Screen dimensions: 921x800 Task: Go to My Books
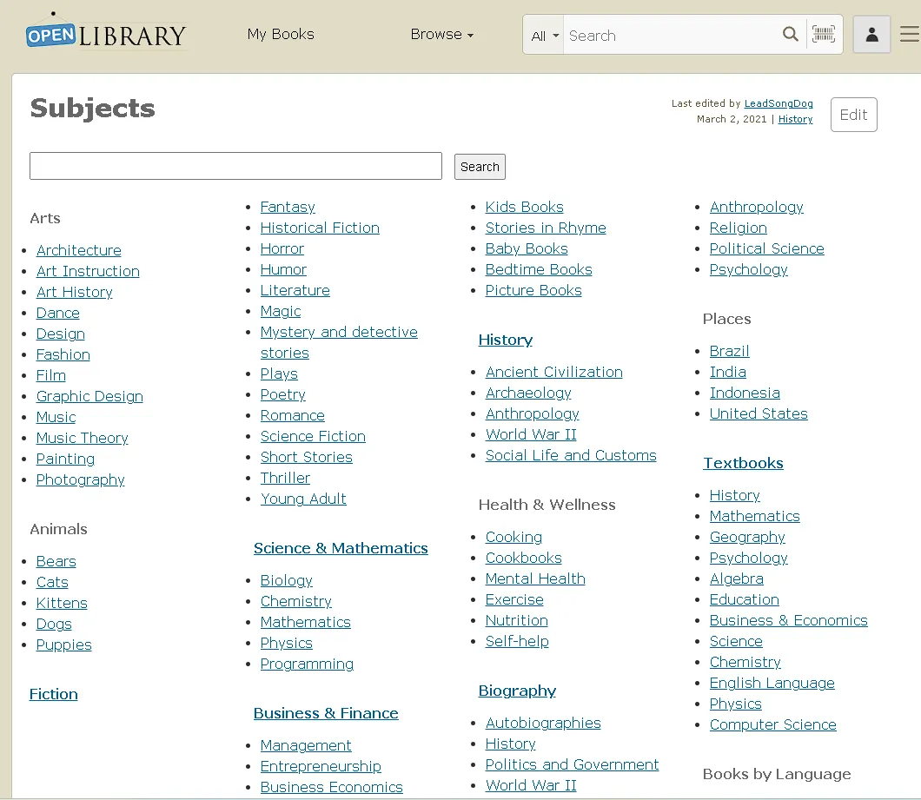[x=281, y=35]
